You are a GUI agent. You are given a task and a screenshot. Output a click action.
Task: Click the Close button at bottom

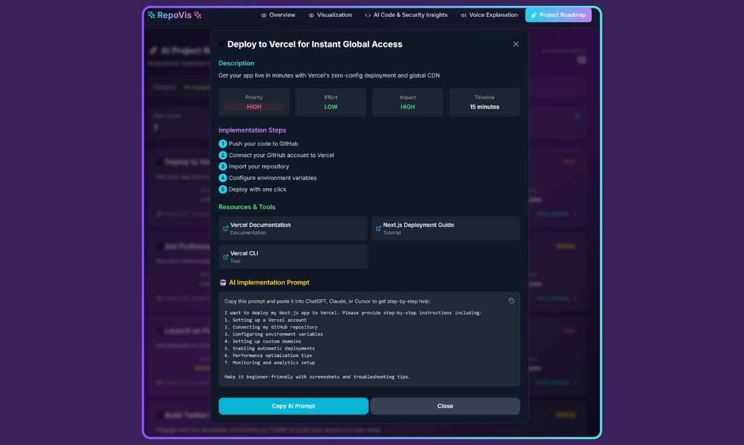click(445, 406)
